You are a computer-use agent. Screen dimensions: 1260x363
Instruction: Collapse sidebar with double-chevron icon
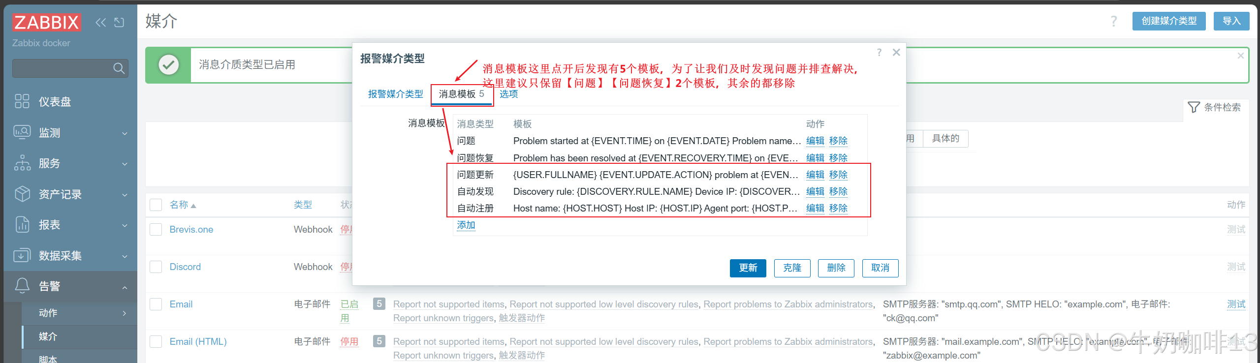coord(100,22)
